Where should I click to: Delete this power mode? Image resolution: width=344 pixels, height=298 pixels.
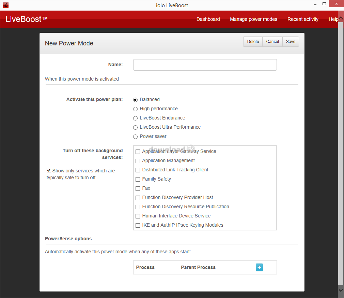pyautogui.click(x=253, y=42)
